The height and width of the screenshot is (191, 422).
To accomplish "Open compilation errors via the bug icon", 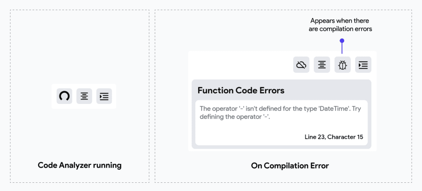I will click(342, 65).
